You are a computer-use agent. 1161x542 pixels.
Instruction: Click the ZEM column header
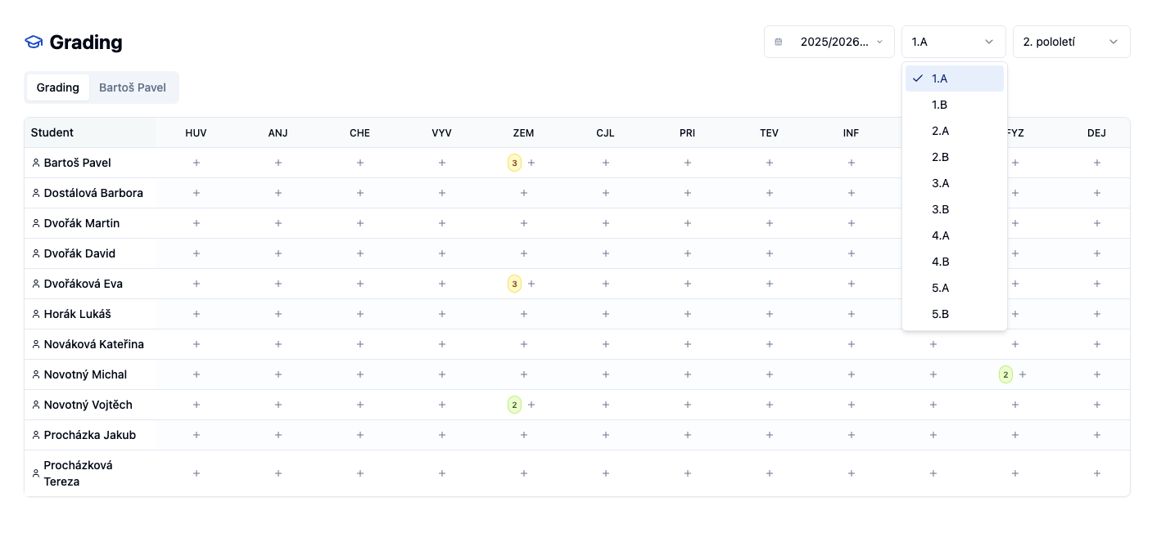[x=524, y=133]
